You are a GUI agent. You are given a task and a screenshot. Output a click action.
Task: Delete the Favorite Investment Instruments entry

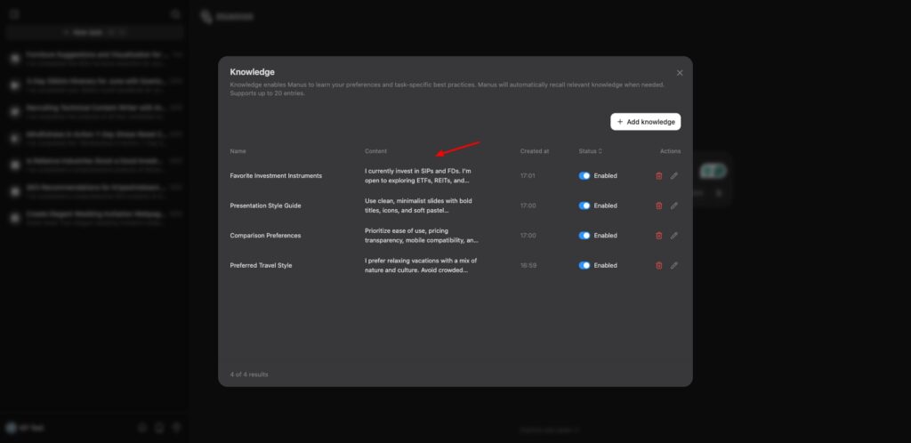pyautogui.click(x=658, y=176)
